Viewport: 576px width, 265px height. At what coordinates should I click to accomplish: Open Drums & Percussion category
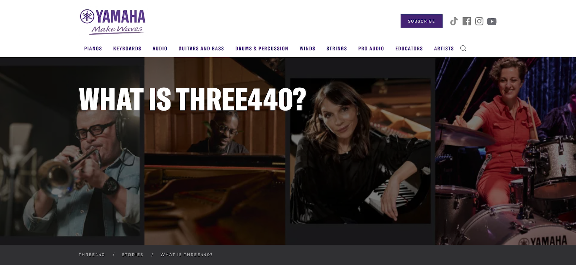(x=262, y=49)
